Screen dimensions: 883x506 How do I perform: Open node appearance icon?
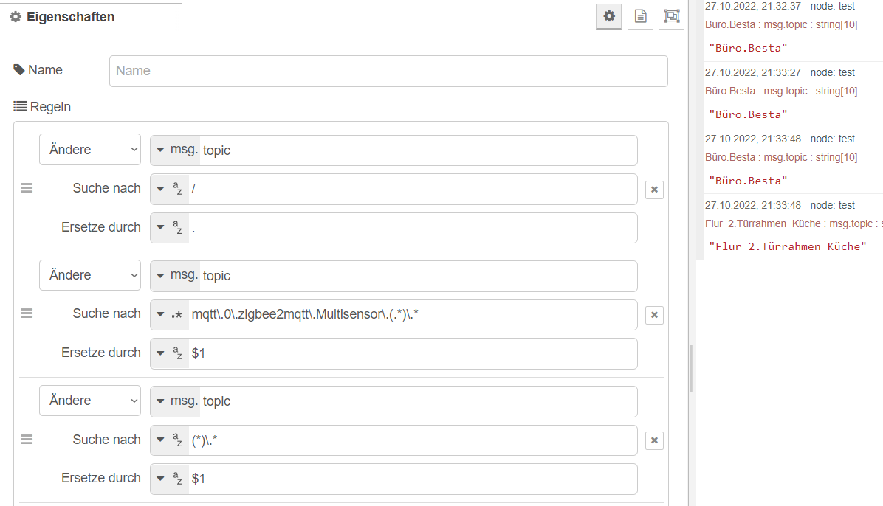pos(671,16)
